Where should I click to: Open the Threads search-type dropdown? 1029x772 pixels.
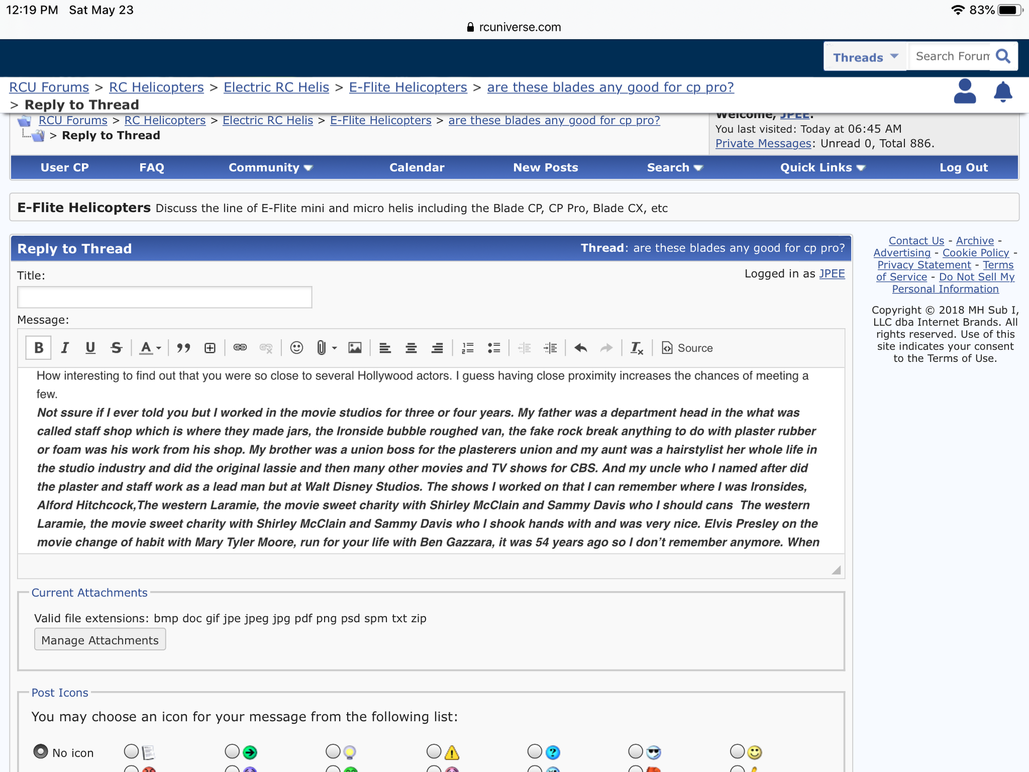[x=865, y=57]
